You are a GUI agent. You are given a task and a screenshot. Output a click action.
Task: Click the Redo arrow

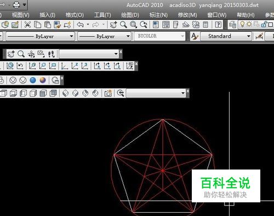point(96,25)
